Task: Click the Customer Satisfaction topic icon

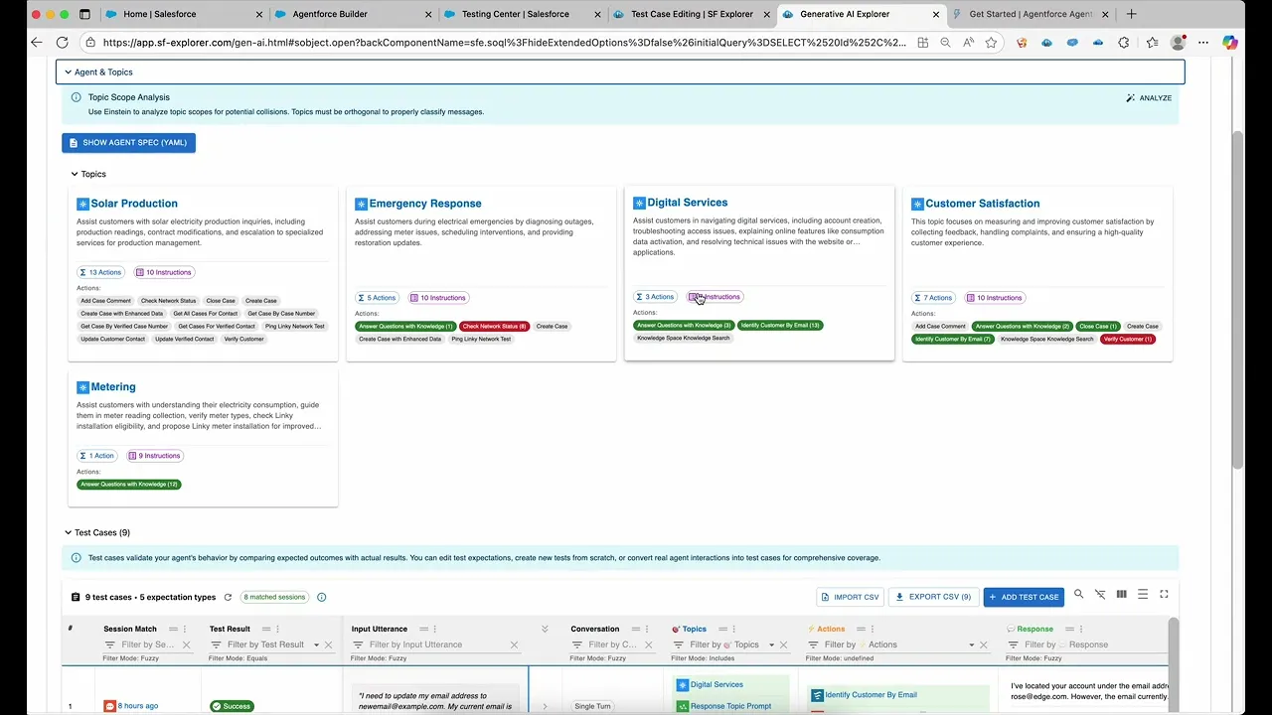Action: [x=917, y=204]
